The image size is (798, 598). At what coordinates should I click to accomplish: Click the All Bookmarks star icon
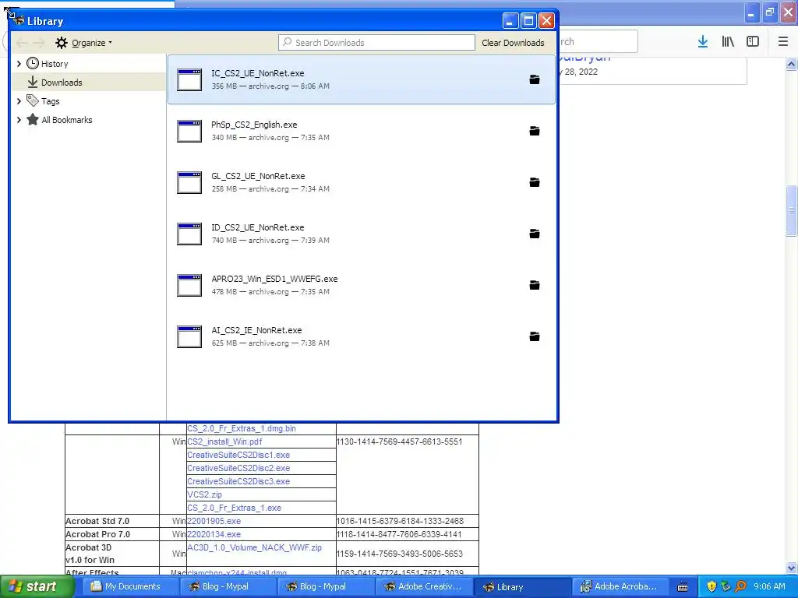point(33,119)
